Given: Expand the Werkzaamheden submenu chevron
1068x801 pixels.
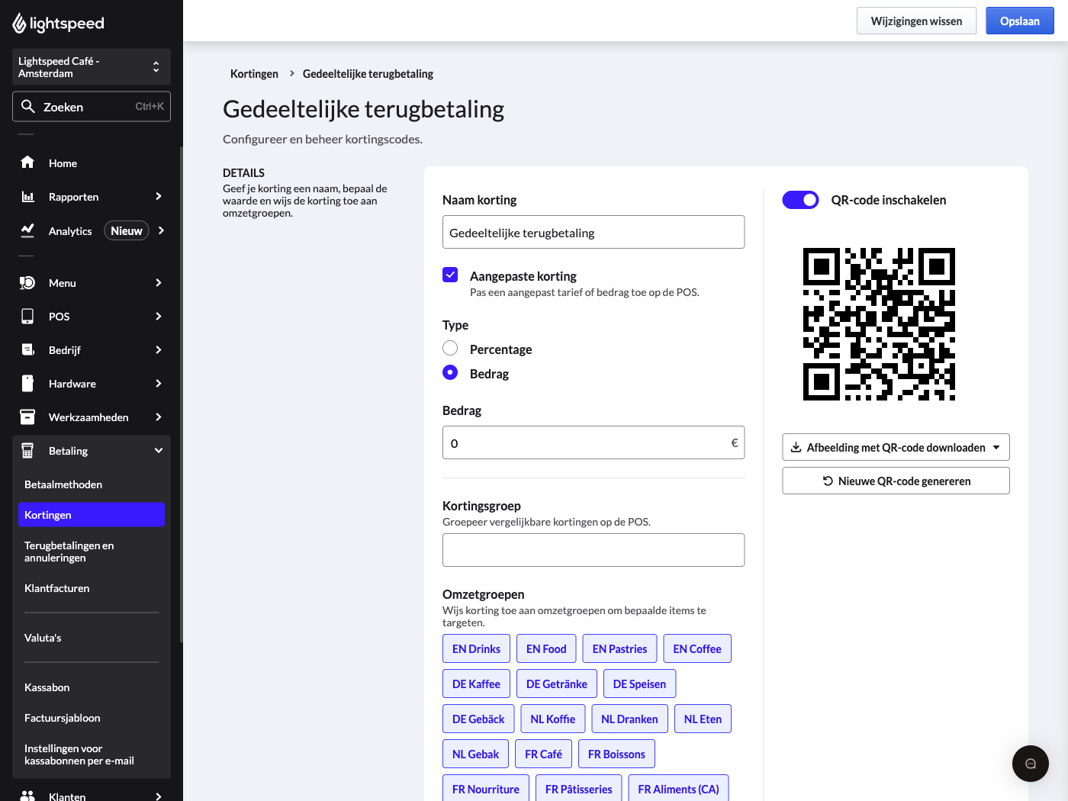Looking at the screenshot, I should pos(159,417).
